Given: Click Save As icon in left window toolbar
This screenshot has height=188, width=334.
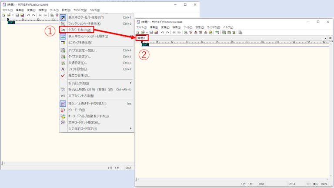Looking at the screenshot, I should (x=22, y=15).
